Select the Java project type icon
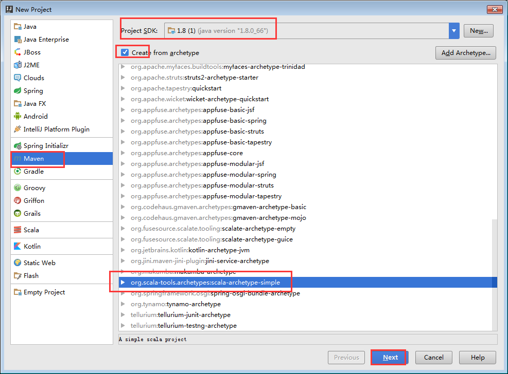 [x=17, y=27]
